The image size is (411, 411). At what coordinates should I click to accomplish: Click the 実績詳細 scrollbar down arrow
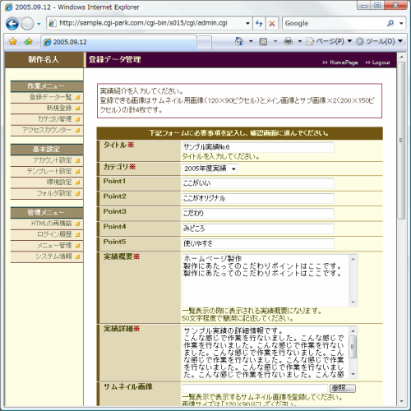353,374
